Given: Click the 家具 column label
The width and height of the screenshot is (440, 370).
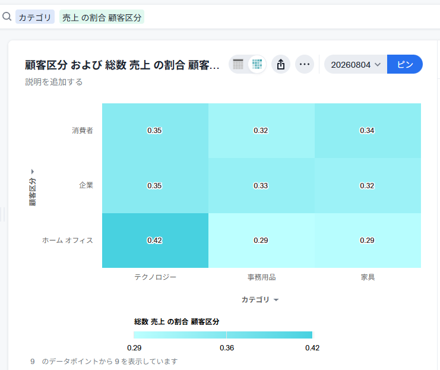Looking at the screenshot, I should pos(368,277).
